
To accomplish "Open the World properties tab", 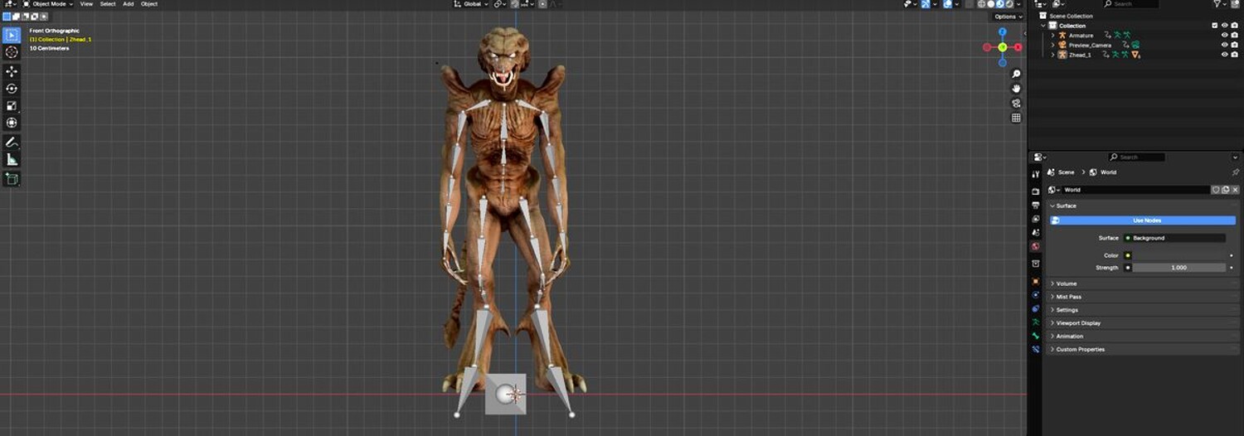I will [1035, 247].
